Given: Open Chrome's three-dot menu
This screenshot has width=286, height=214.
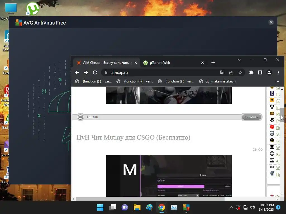Looking at the screenshot, I should 278,73.
